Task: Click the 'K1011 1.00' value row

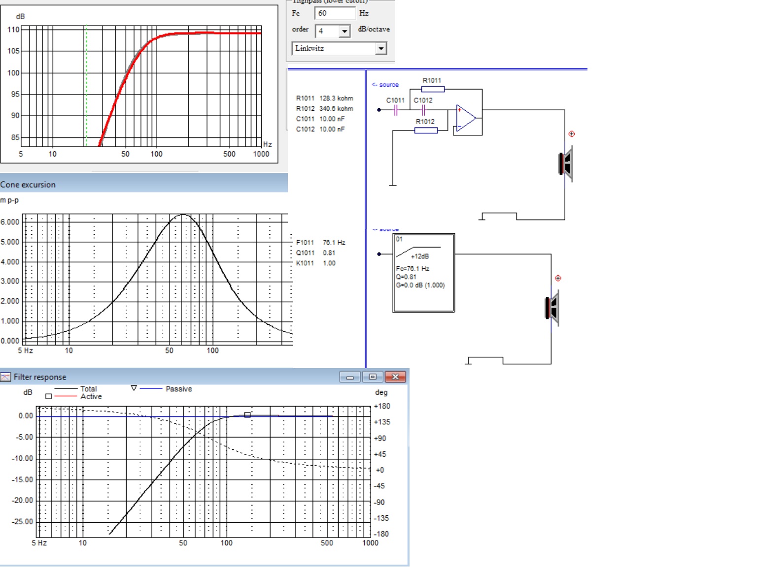Action: coord(315,263)
